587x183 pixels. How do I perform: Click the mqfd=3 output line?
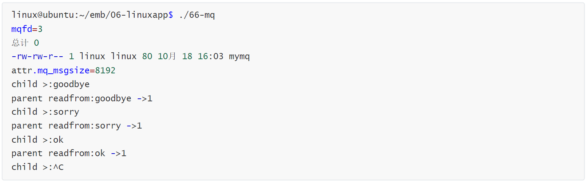[27, 29]
